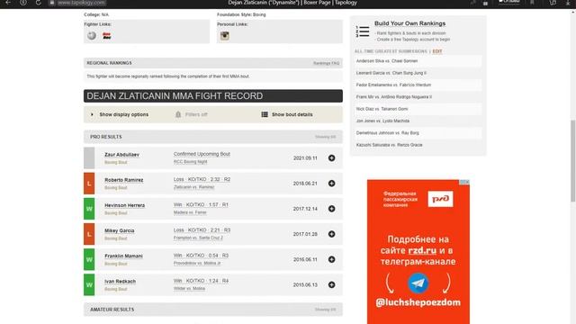Open Frank Mir vs. Antonio Rodrigo Nogueira II

394,97
